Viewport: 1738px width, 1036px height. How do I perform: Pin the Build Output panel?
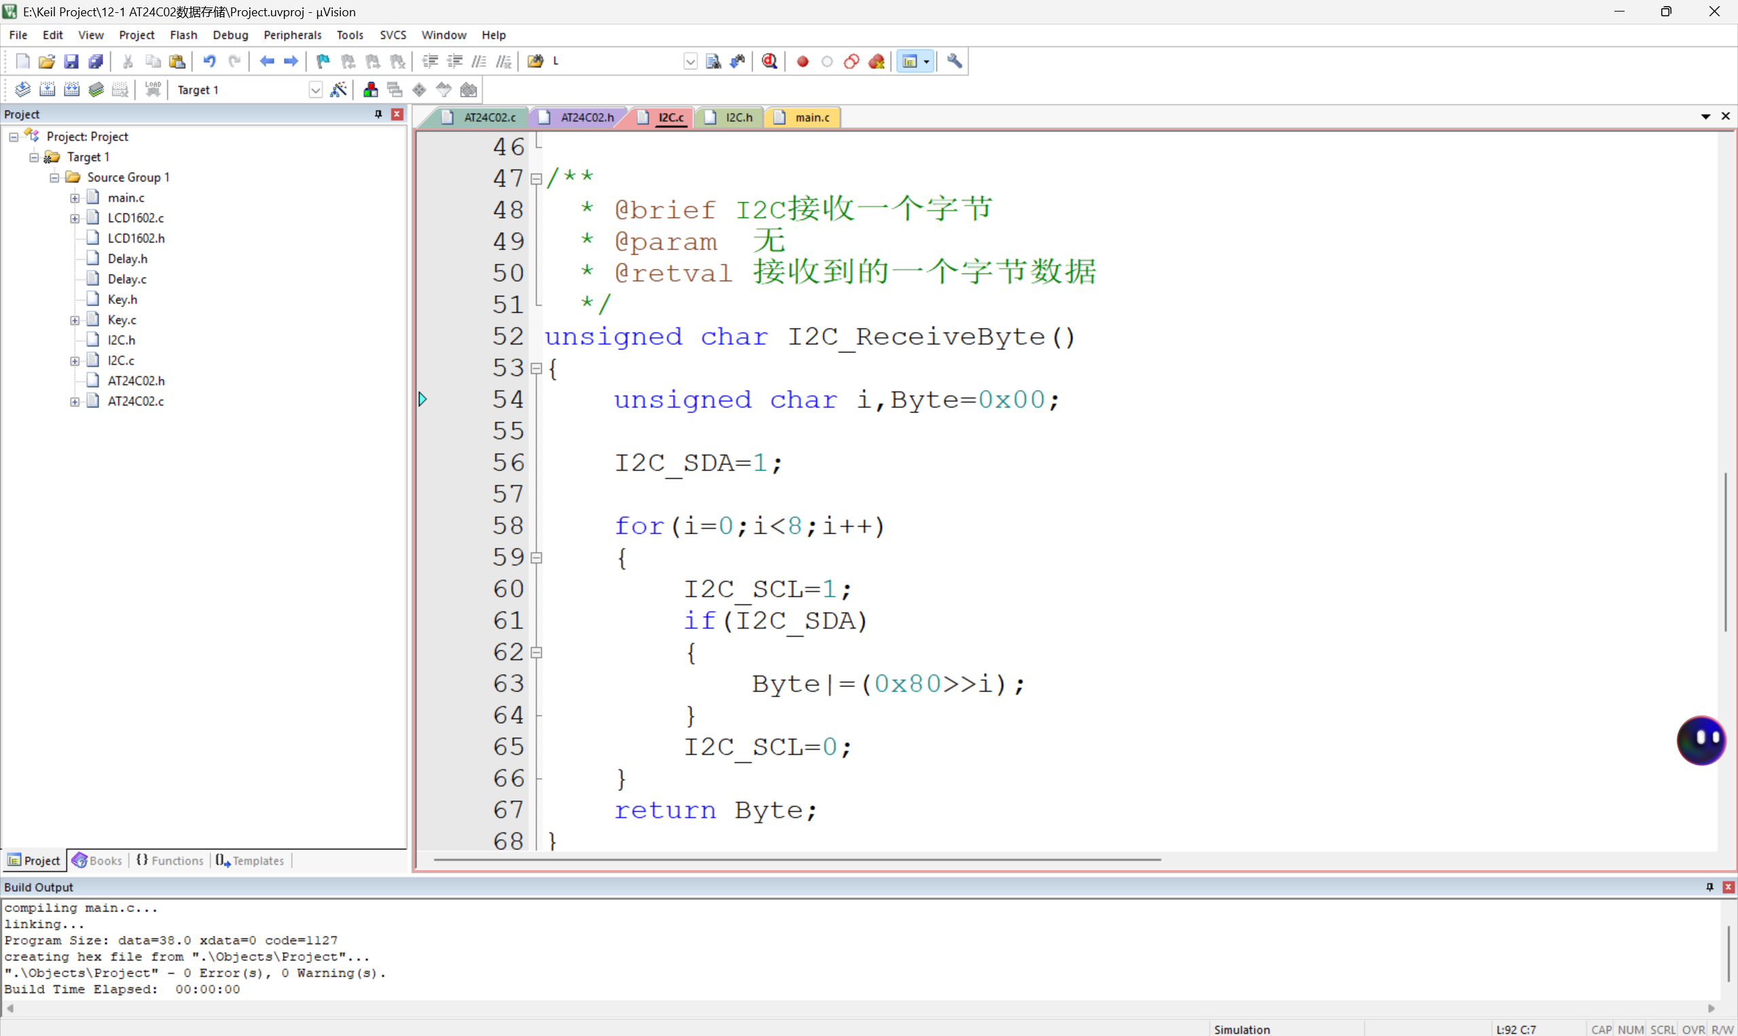tap(1709, 887)
